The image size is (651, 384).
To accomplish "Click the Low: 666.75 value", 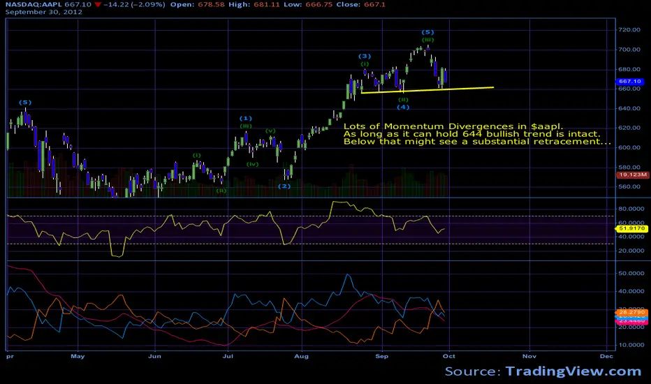I will pyautogui.click(x=308, y=5).
